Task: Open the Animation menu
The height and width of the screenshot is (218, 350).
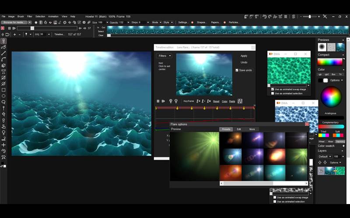Action: point(53,16)
